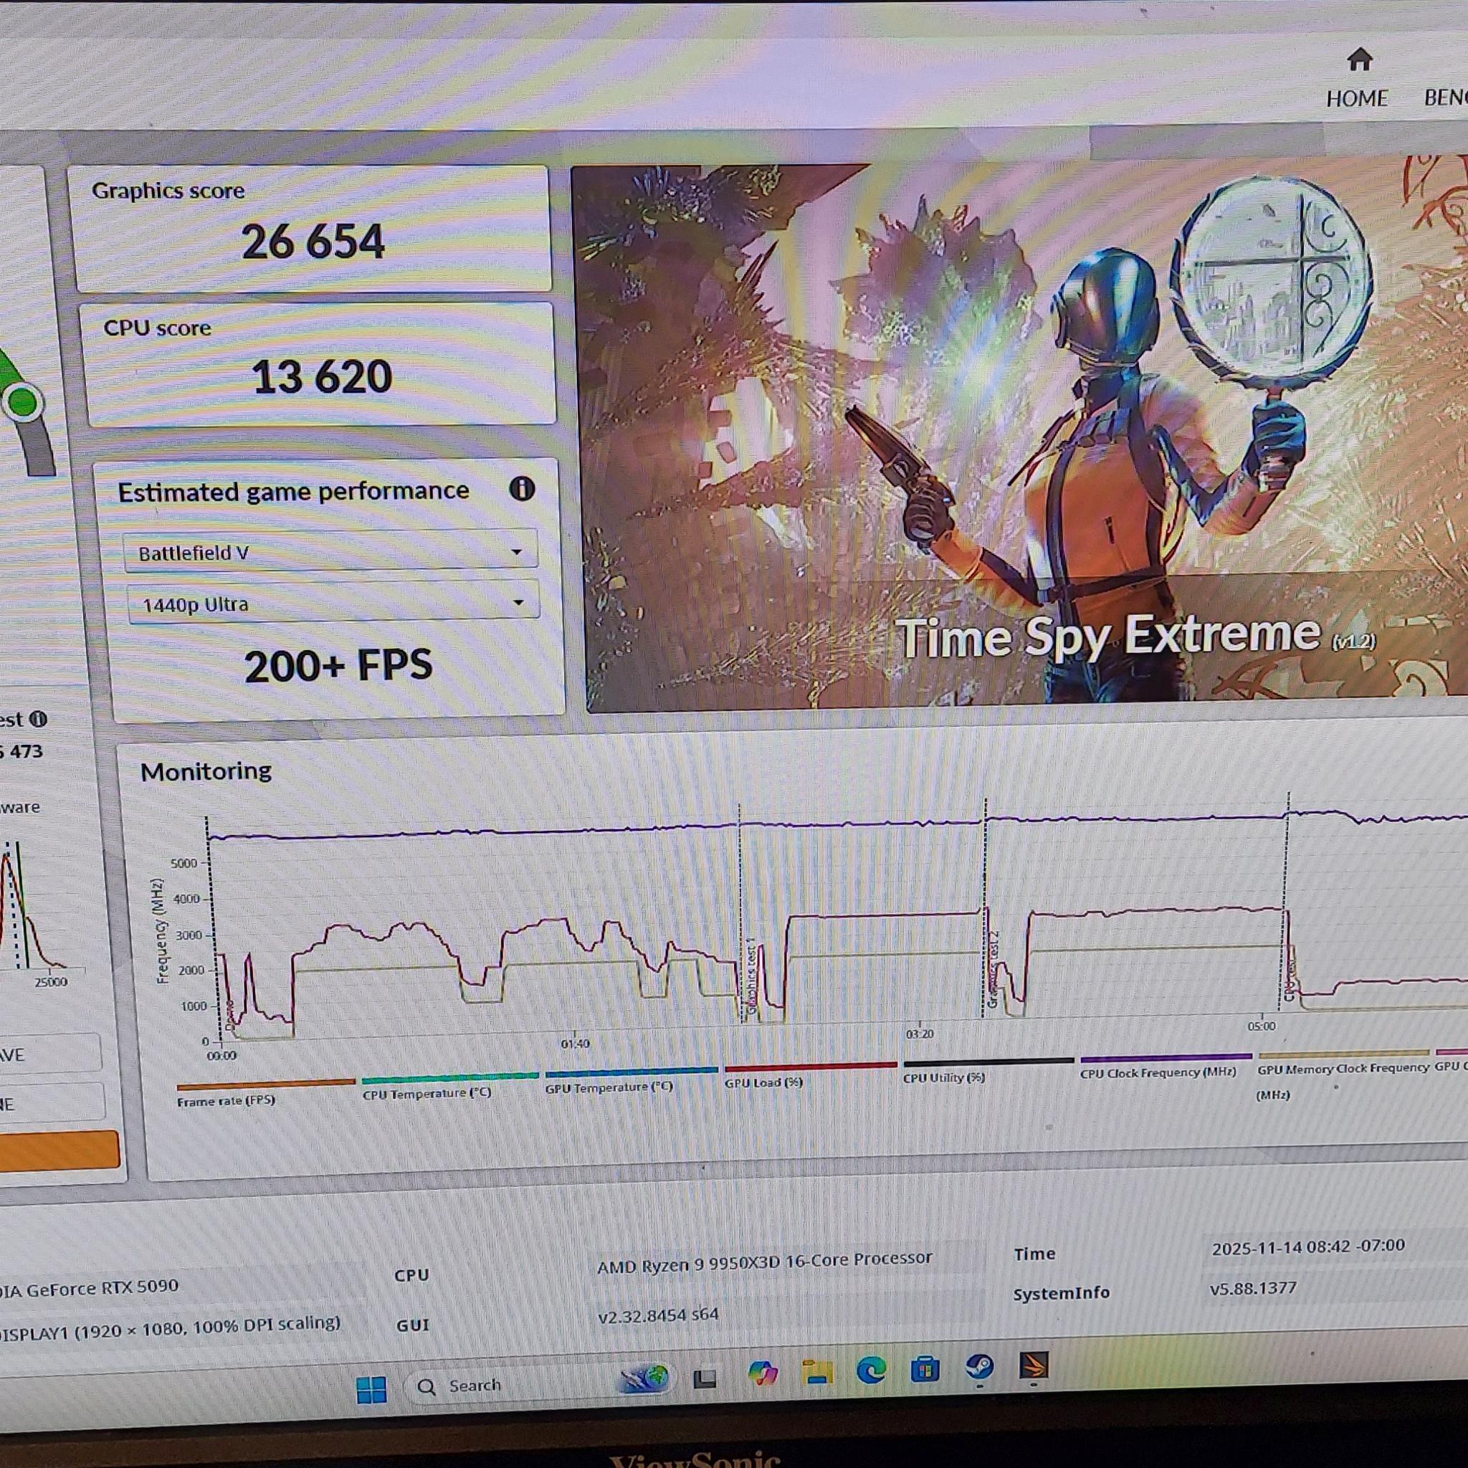Image resolution: width=1468 pixels, height=1468 pixels.
Task: Click the SystemInfo version v5.88.1377
Action: pyautogui.click(x=1253, y=1289)
